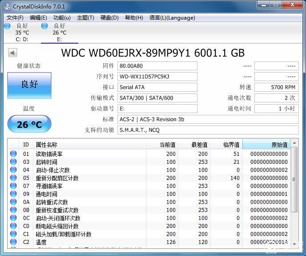The image size is (306, 256).
Task: Go to previous disk with left arrow
Action: (x=12, y=53)
